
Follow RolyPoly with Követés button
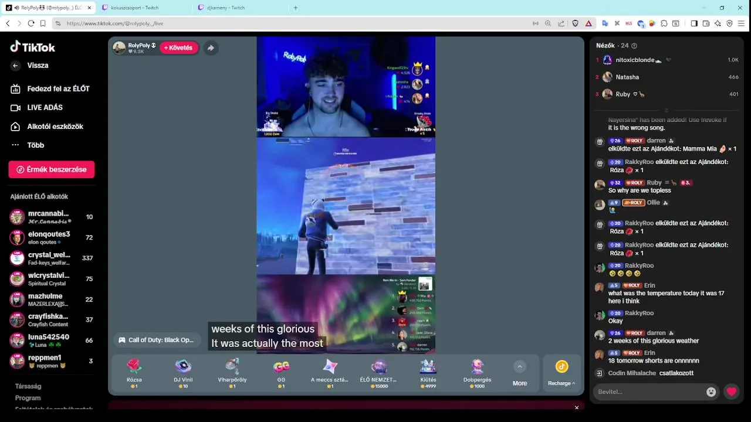[178, 47]
